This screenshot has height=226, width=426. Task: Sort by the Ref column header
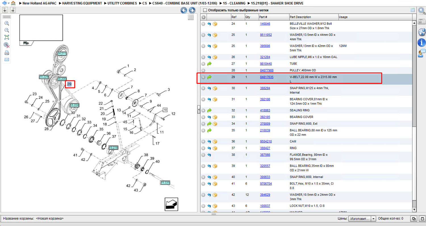point(237,17)
